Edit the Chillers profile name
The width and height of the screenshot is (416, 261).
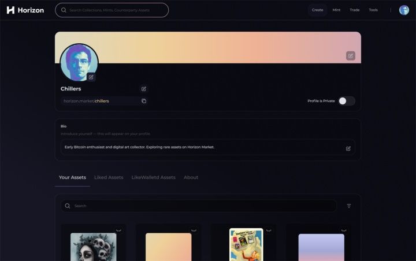(x=144, y=89)
